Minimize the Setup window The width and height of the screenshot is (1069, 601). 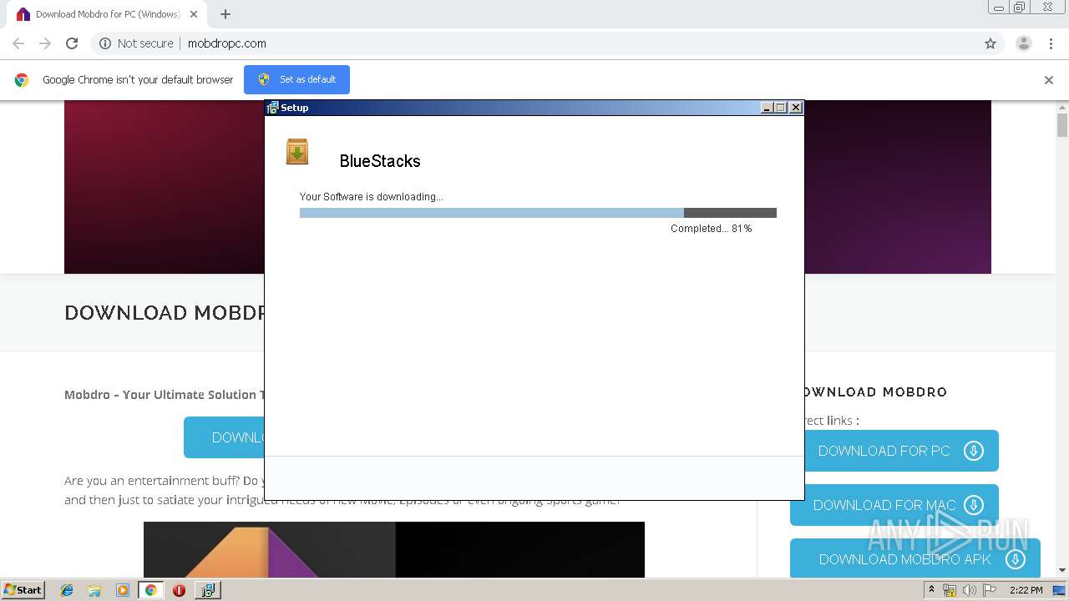pyautogui.click(x=767, y=108)
